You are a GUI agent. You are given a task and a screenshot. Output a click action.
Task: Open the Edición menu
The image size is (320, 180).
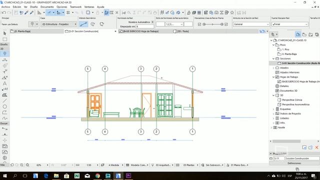click(x=17, y=7)
